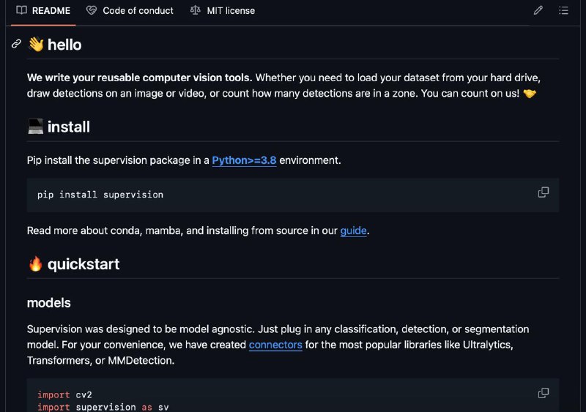Image resolution: width=586 pixels, height=412 pixels.
Task: Click the pencil edit README icon
Action: tap(538, 10)
